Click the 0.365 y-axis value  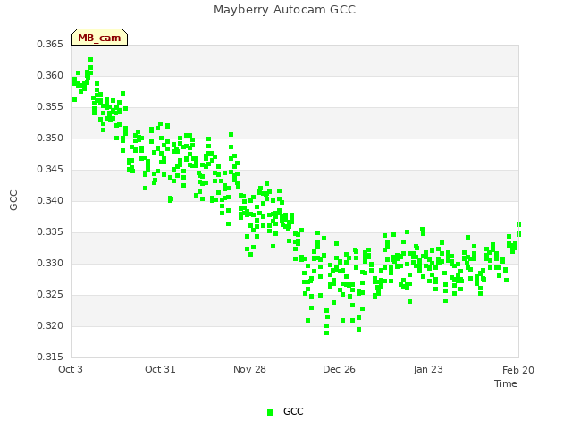pyautogui.click(x=50, y=44)
